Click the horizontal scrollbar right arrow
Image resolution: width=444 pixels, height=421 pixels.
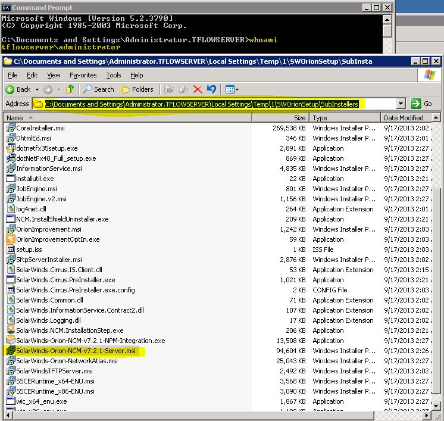tap(427, 415)
